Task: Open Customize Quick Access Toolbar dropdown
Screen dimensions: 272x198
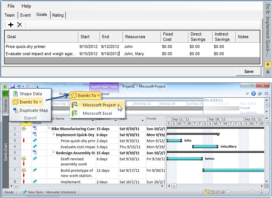Action: [37, 87]
